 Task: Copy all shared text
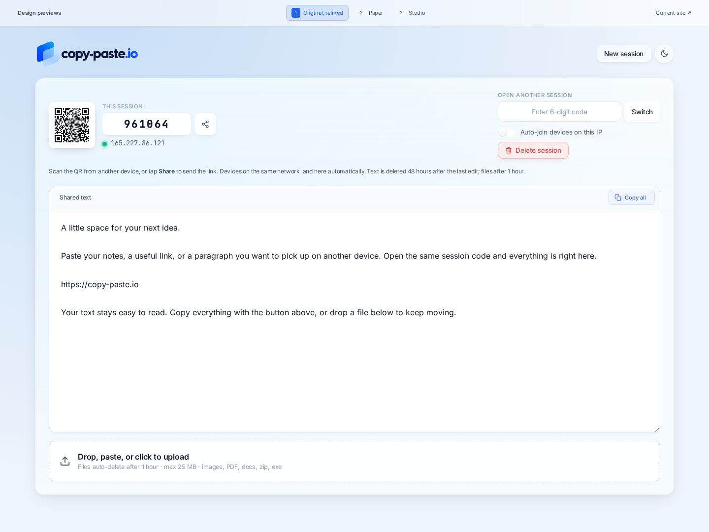[x=632, y=198]
